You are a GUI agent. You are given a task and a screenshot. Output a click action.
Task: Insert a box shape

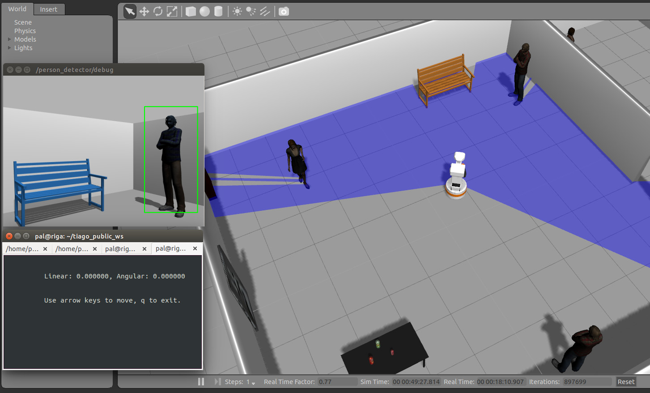pos(191,11)
